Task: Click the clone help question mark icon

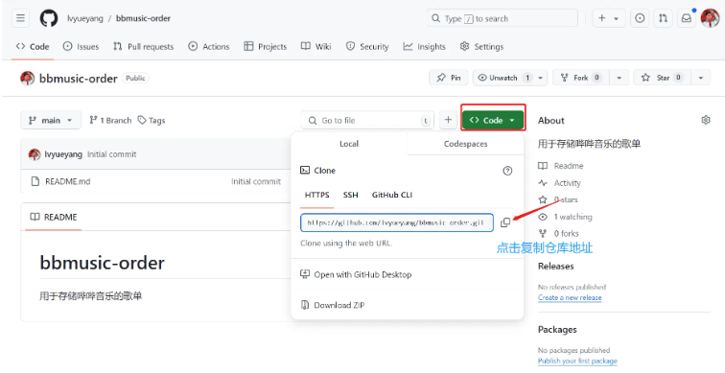Action: pyautogui.click(x=507, y=171)
